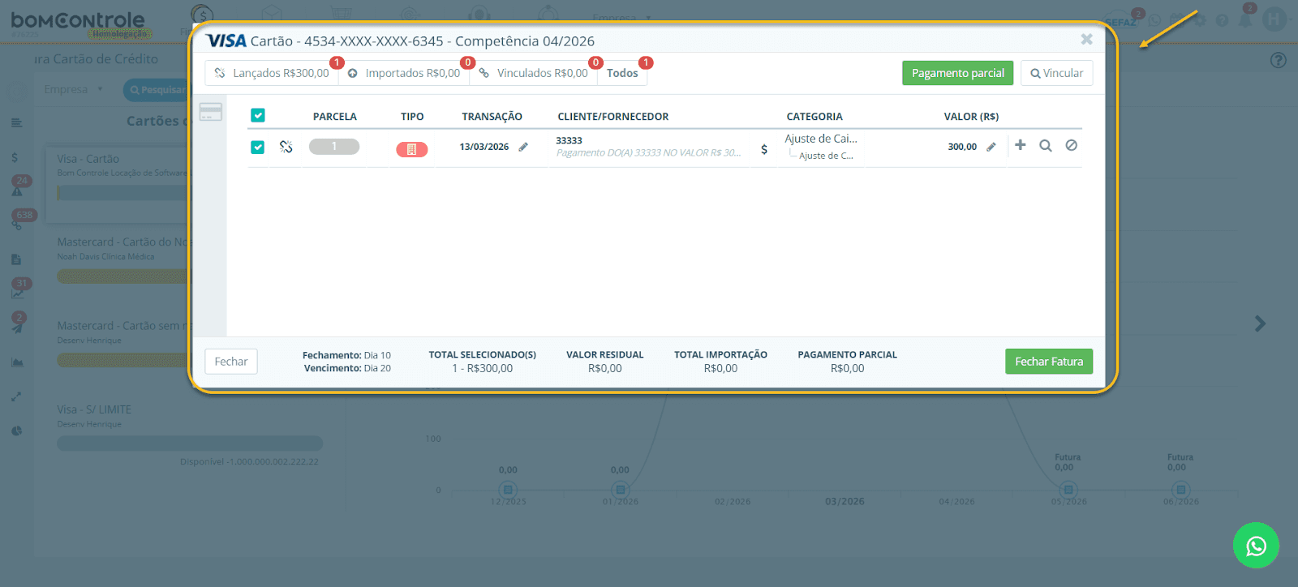Click the Pagamento DO(A) 33333 description text

[648, 152]
